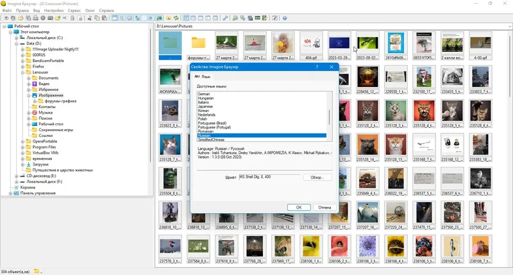Confirm dialog with OK button
The width and height of the screenshot is (513, 275).
299,207
